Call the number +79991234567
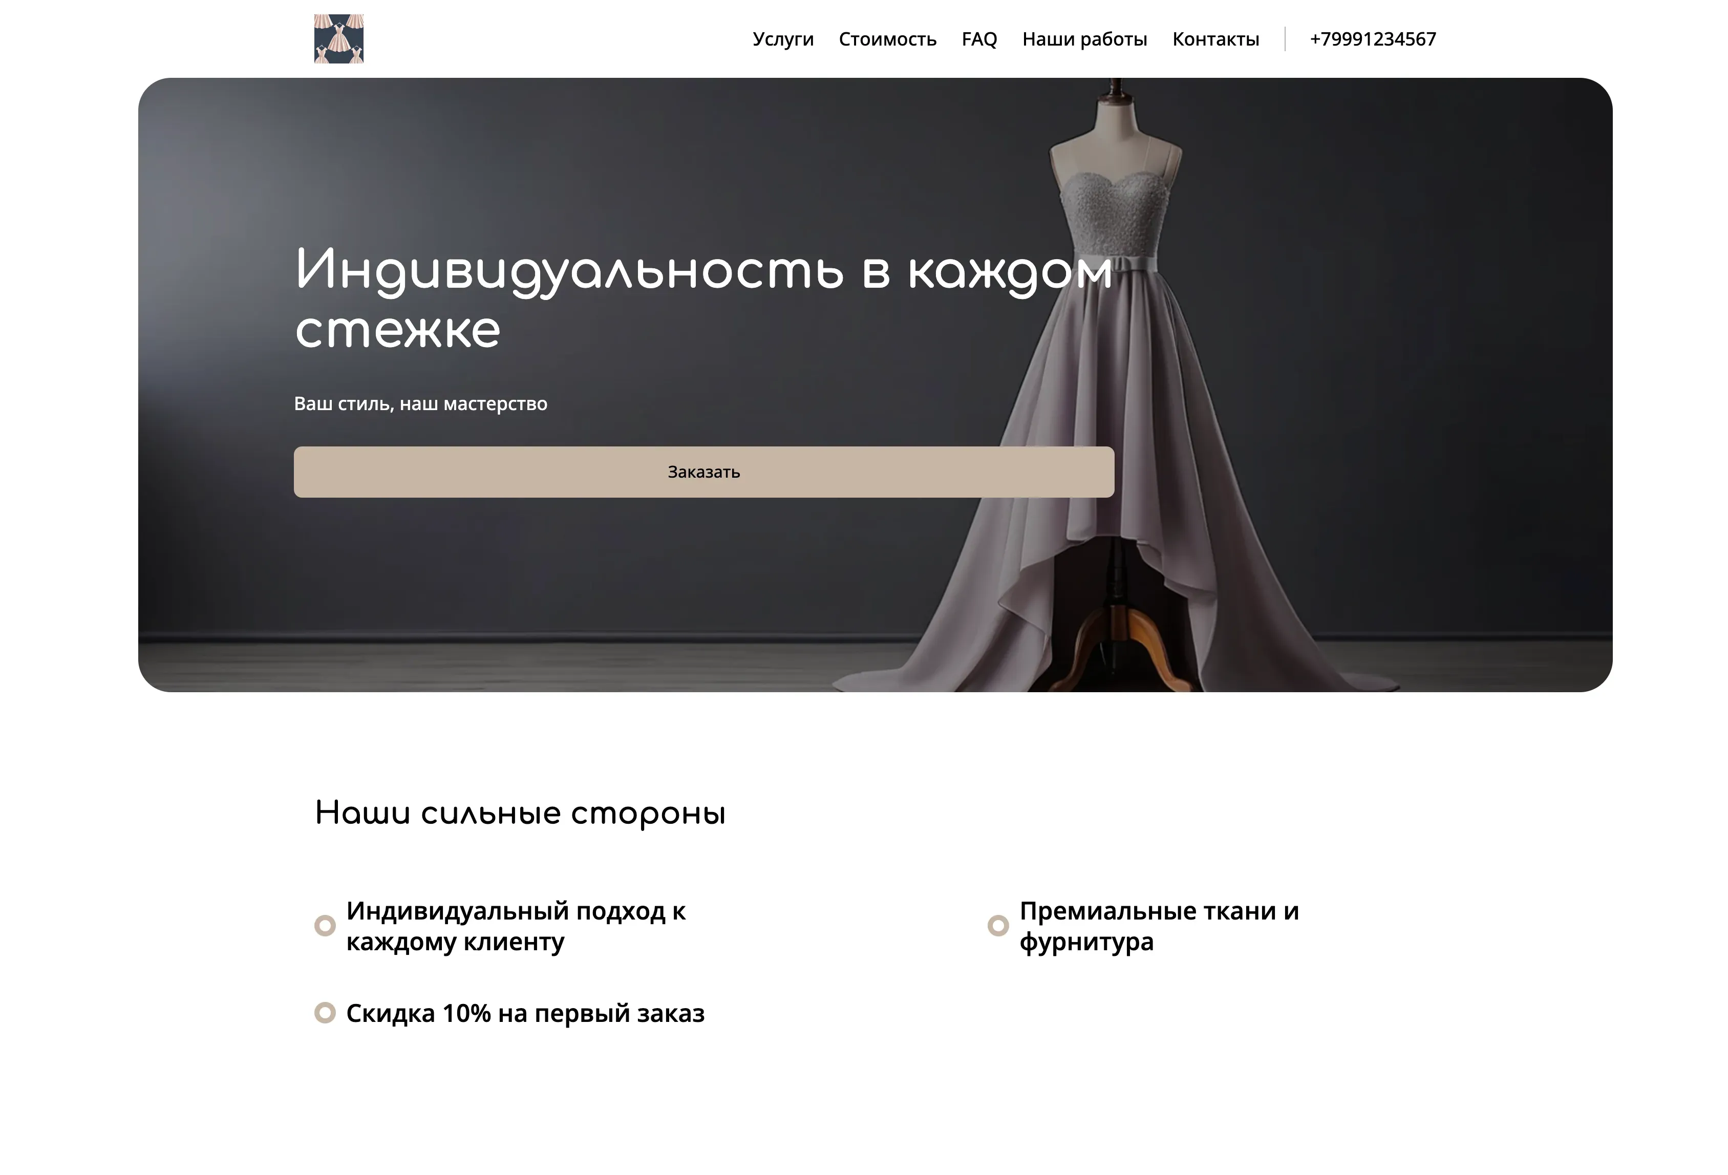 (x=1373, y=39)
